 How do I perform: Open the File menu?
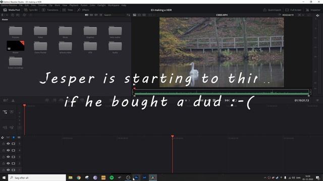point(21,6)
